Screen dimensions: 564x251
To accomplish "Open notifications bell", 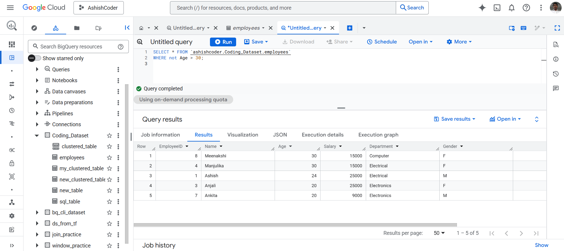I will click(x=512, y=8).
